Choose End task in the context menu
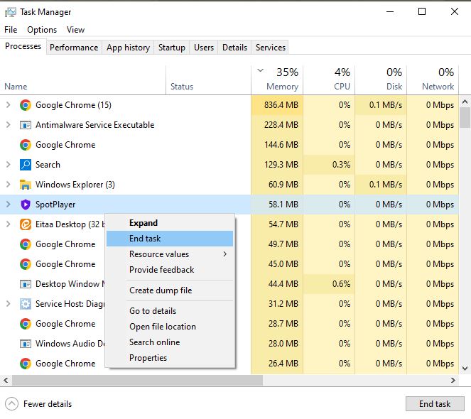This screenshot has width=471, height=419. click(x=170, y=239)
